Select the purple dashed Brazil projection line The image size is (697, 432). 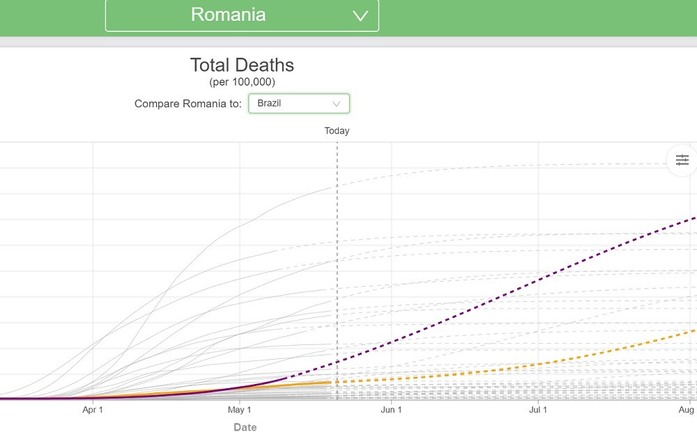[537, 280]
